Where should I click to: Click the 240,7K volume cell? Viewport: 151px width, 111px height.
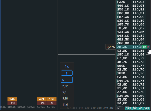pyautogui.click(x=123, y=81)
